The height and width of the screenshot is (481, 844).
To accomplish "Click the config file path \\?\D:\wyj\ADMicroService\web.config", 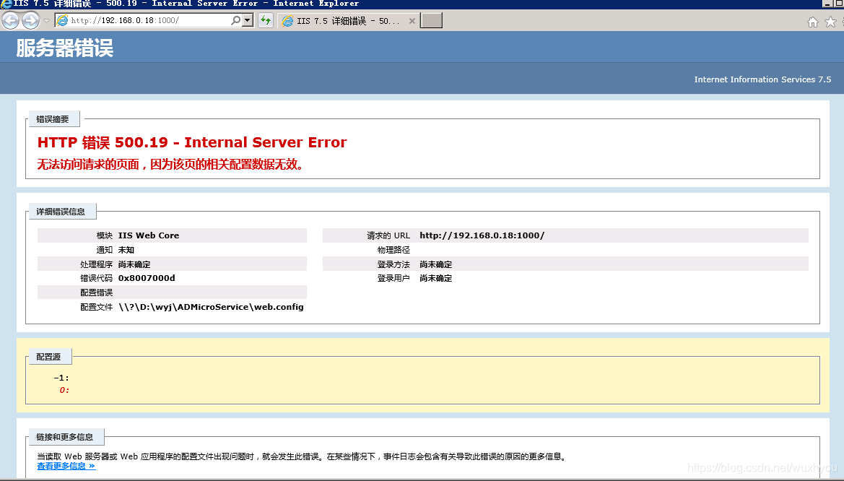I will tap(211, 307).
